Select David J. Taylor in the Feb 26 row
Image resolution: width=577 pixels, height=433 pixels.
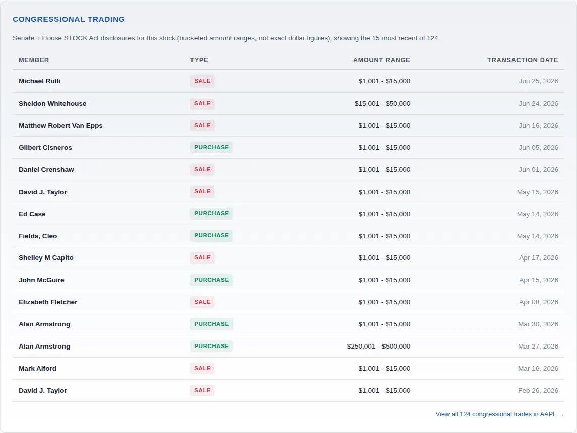pyautogui.click(x=43, y=390)
